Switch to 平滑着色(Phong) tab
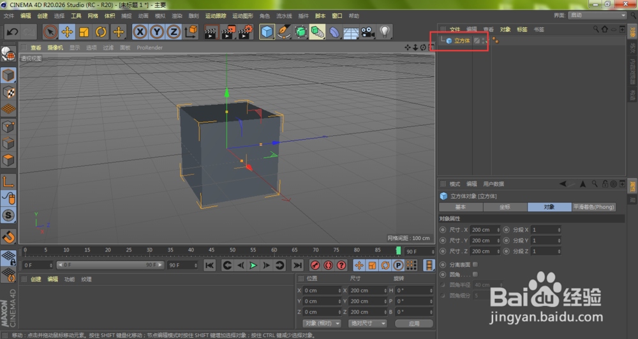The image size is (638, 339). point(593,207)
